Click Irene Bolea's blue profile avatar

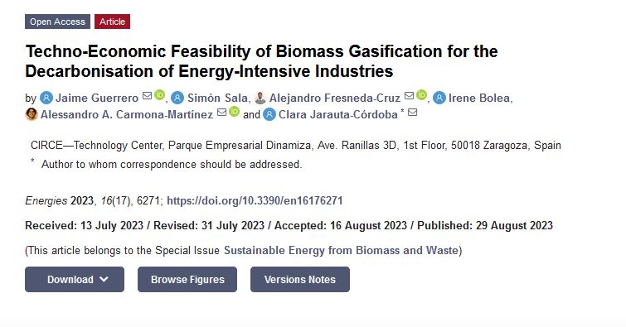(439, 98)
